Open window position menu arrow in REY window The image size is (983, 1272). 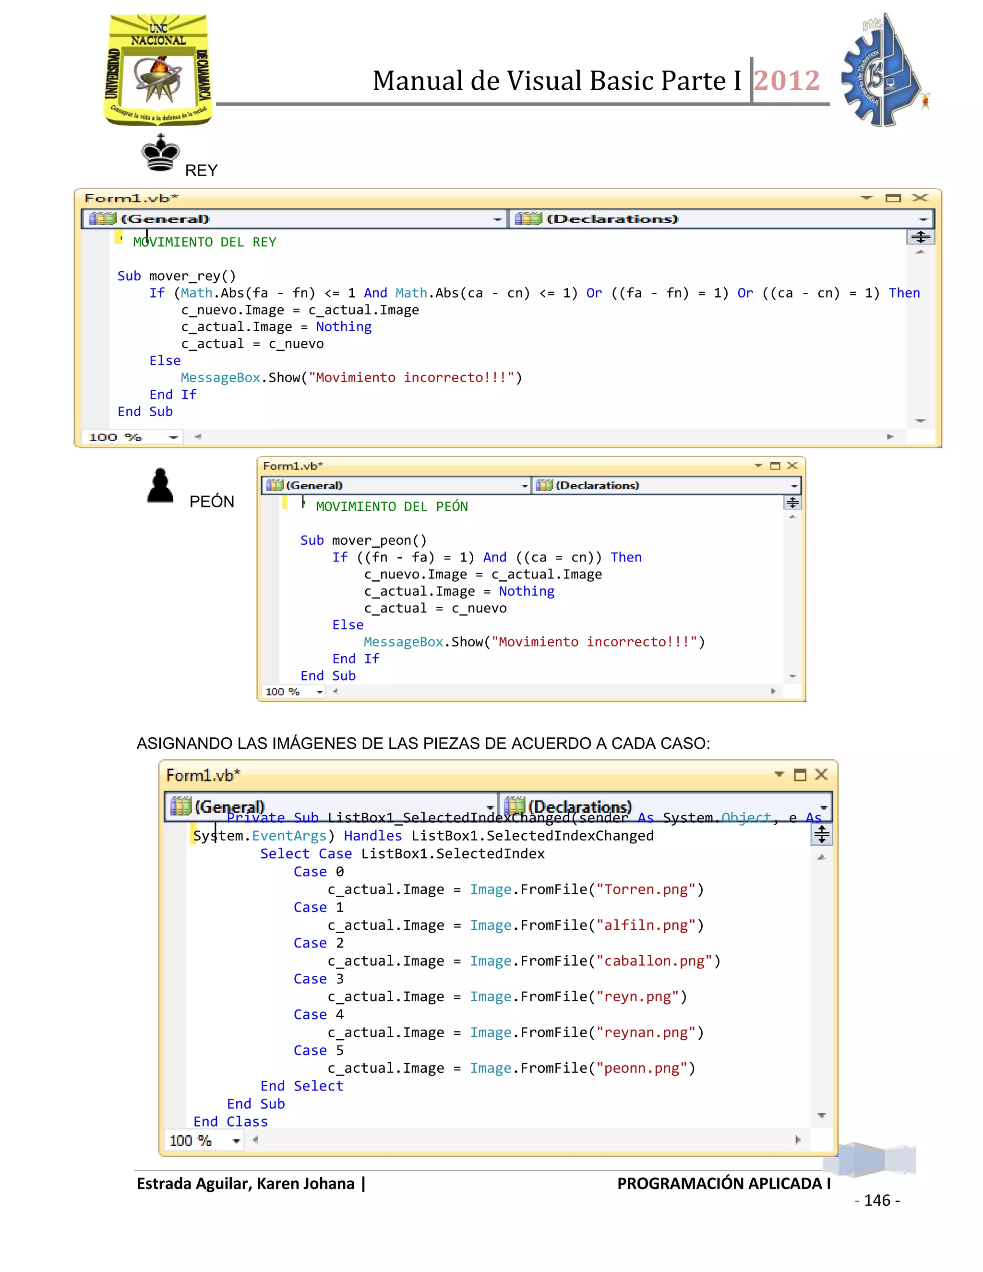pyautogui.click(x=866, y=198)
